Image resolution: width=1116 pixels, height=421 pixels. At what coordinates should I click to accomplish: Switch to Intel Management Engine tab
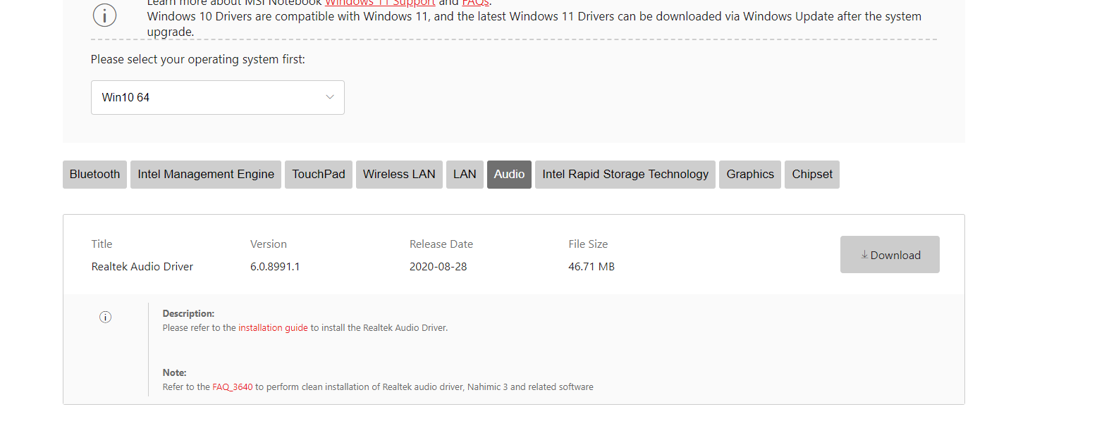pos(206,175)
